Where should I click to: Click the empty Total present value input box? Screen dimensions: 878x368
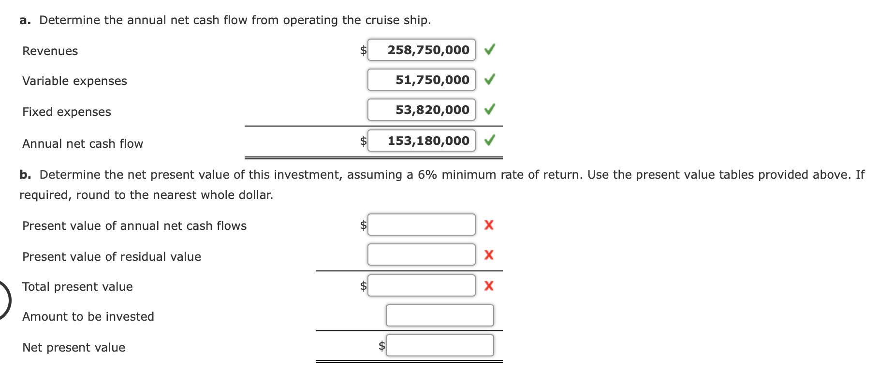(x=421, y=285)
